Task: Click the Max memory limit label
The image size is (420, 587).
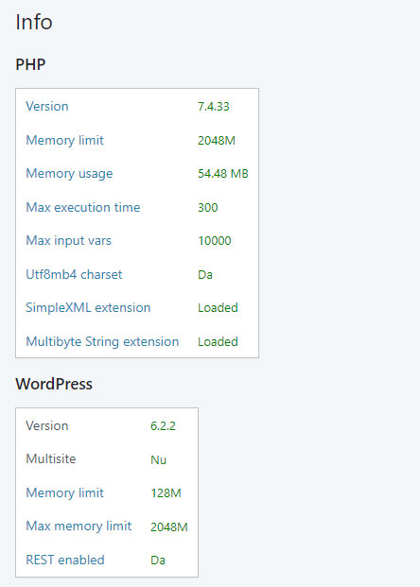Action: click(79, 526)
